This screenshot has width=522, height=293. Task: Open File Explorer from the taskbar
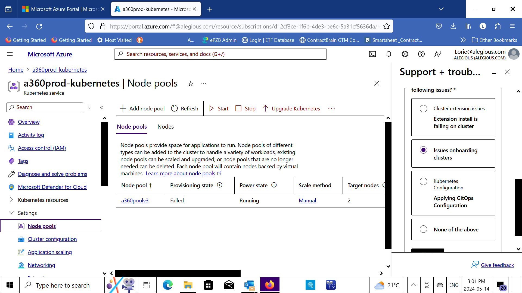pos(188,285)
